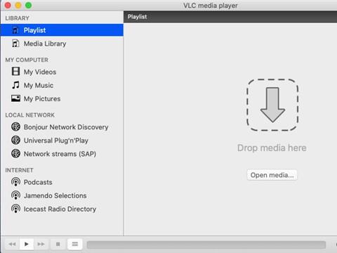Select Playlist in the Library sidebar
The height and width of the screenshot is (253, 337).
coord(62,30)
